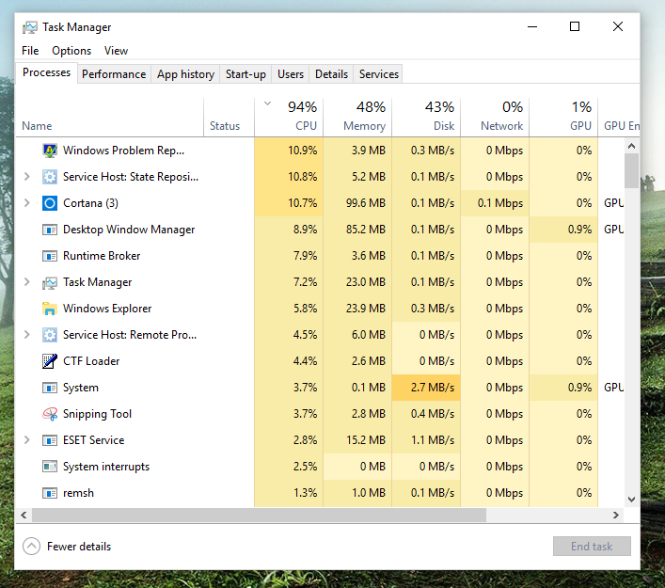
Task: Select the Runtime Broker process name
Action: point(102,256)
